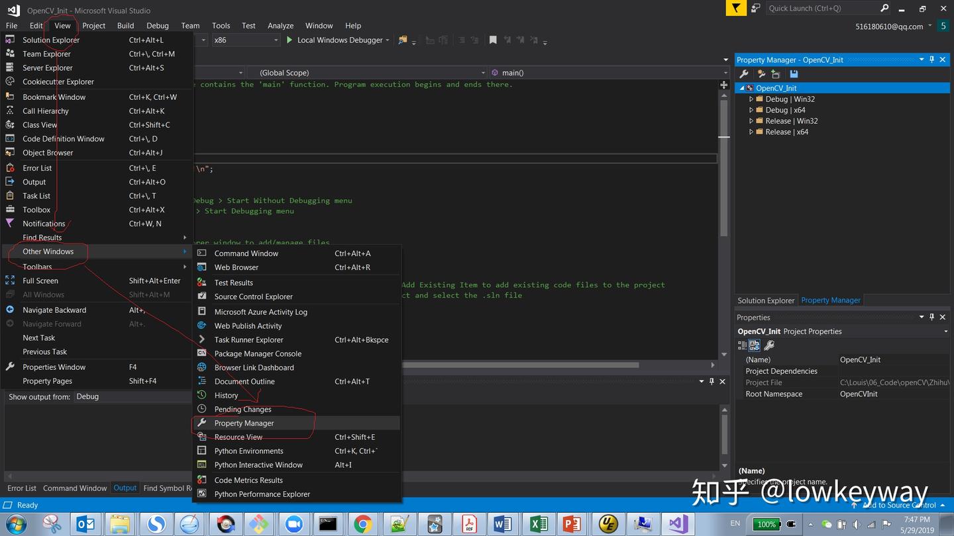Screen dimensions: 954x536
Task: Toggle auto-hide pin on Property Manager panel
Action: tap(932, 60)
